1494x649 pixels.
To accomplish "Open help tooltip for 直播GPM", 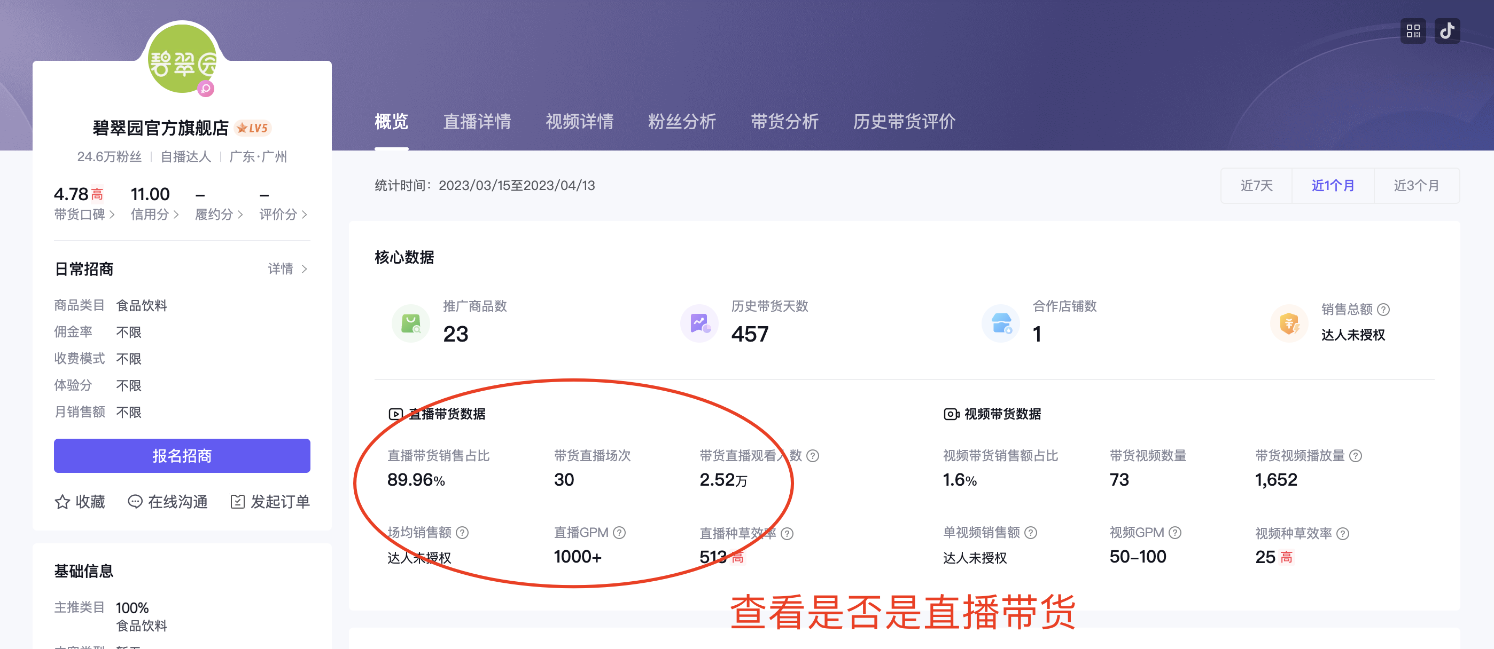I will (619, 533).
